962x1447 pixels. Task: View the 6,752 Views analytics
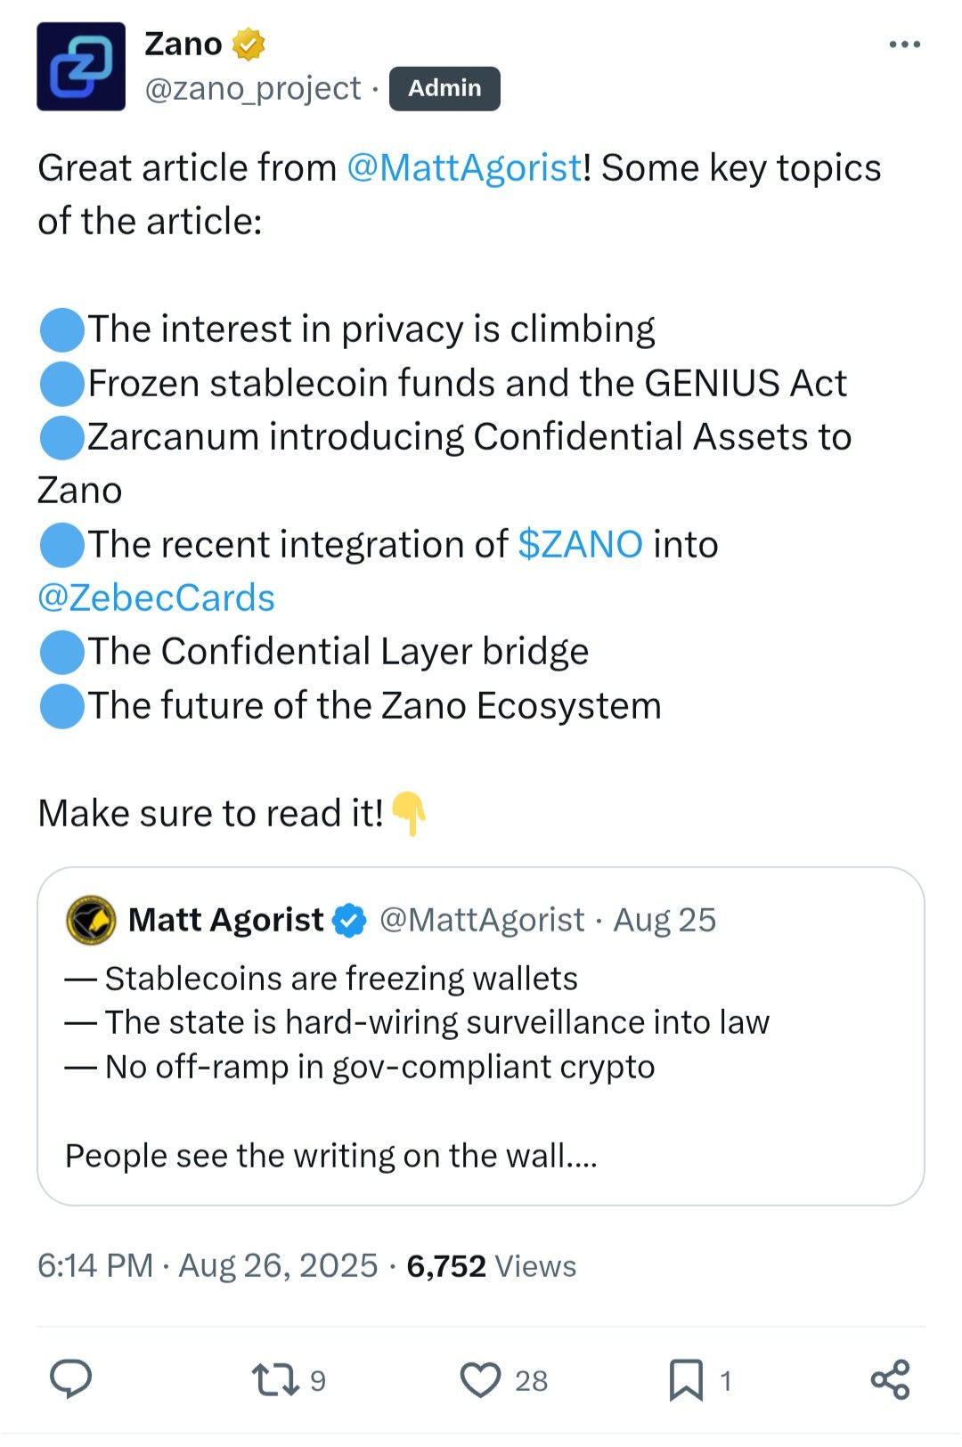(492, 1265)
